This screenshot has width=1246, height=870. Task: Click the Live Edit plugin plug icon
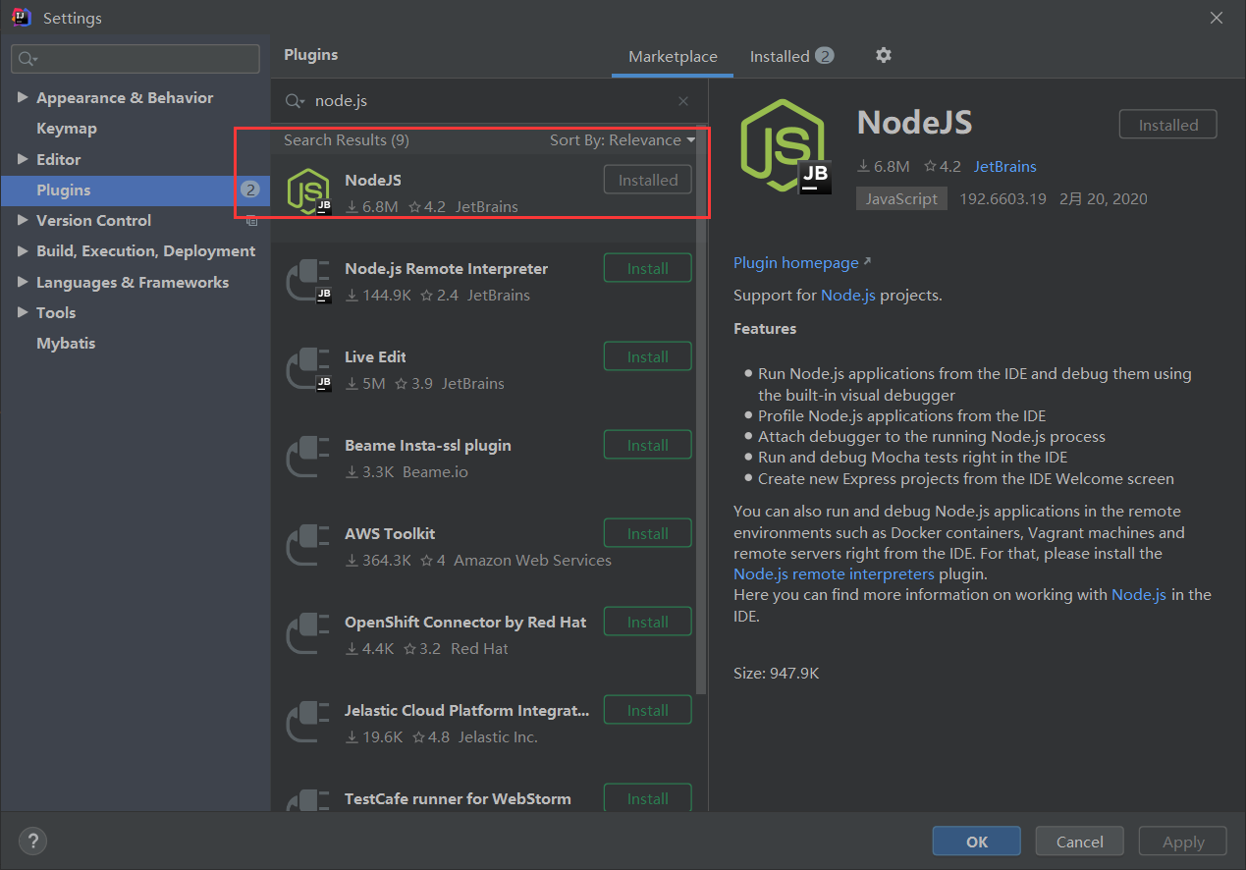(308, 368)
